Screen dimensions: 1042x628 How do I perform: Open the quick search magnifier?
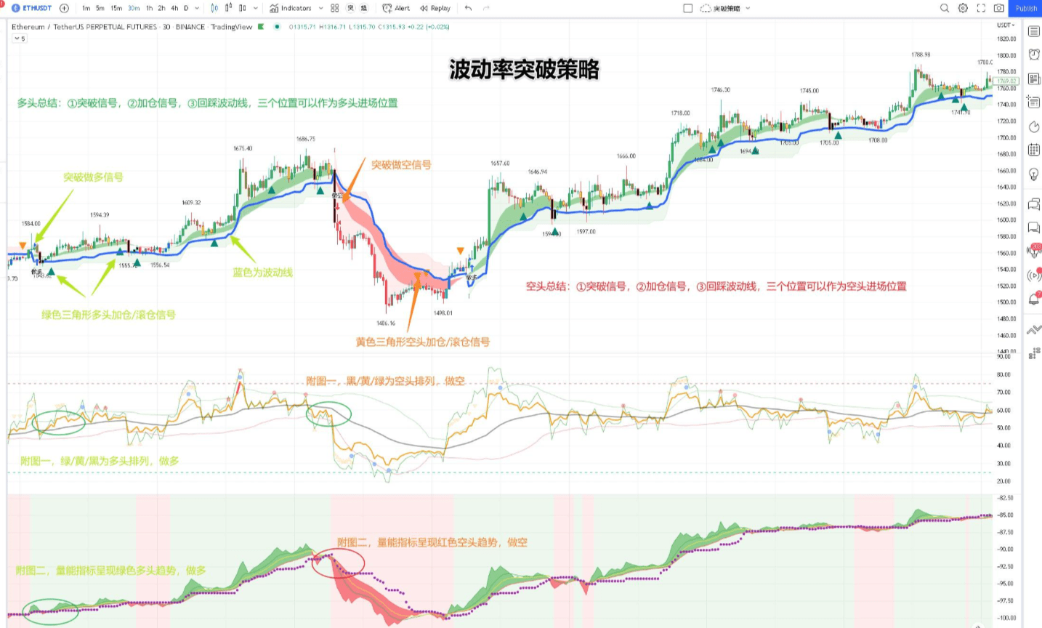945,8
